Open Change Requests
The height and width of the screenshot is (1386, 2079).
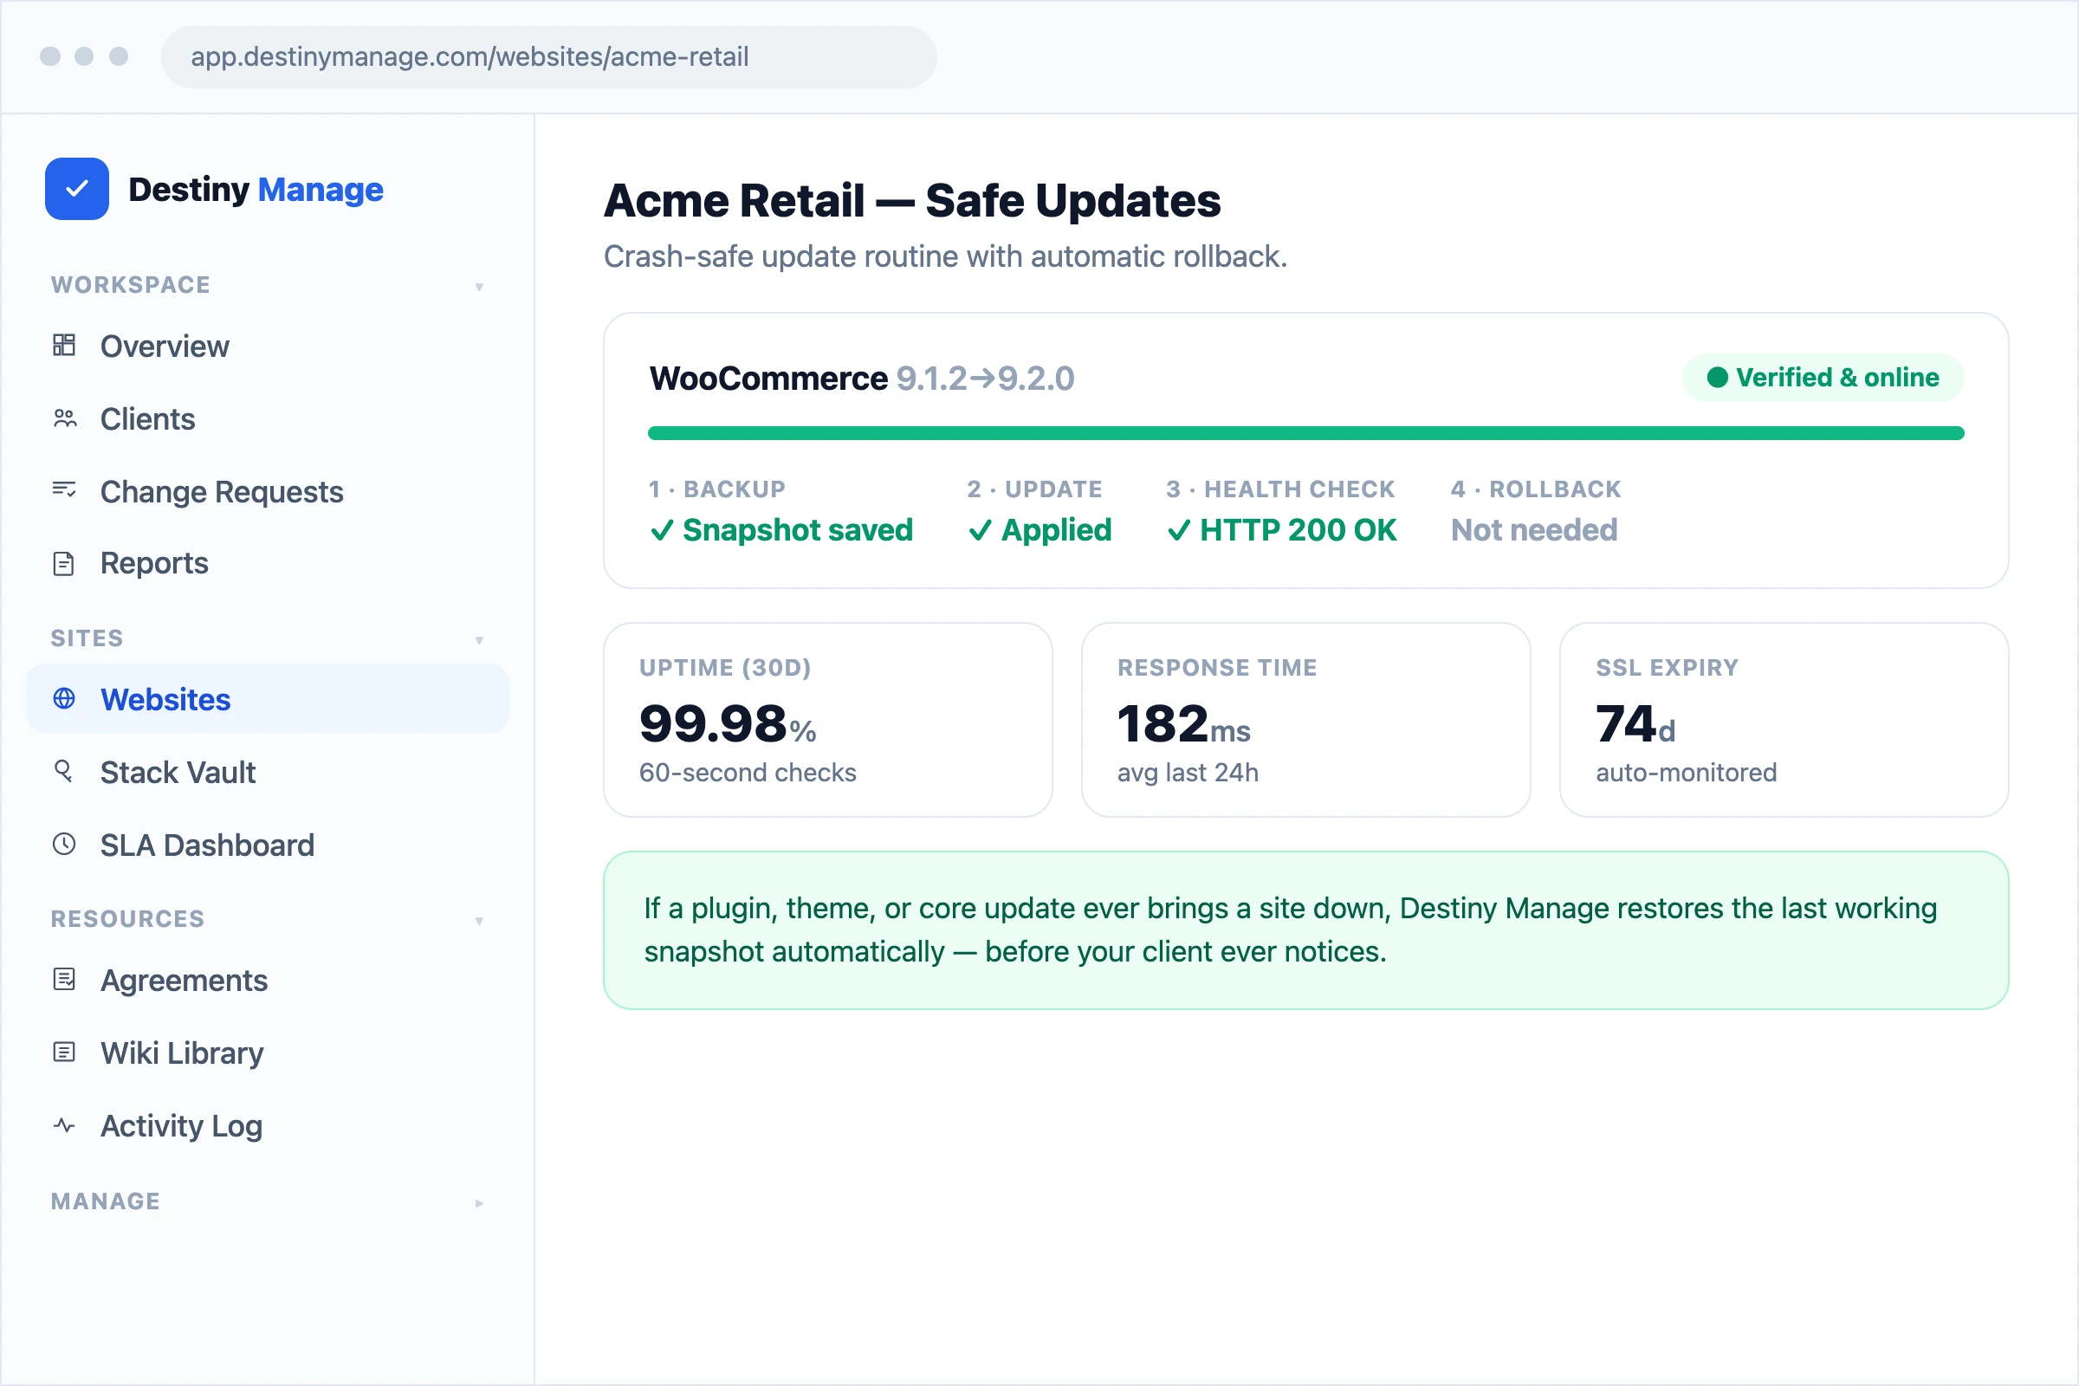268,490
